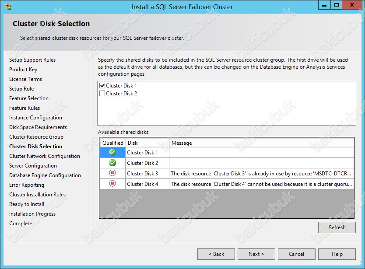Open the Installation Progress step
The width and height of the screenshot is (365, 269).
click(32, 214)
